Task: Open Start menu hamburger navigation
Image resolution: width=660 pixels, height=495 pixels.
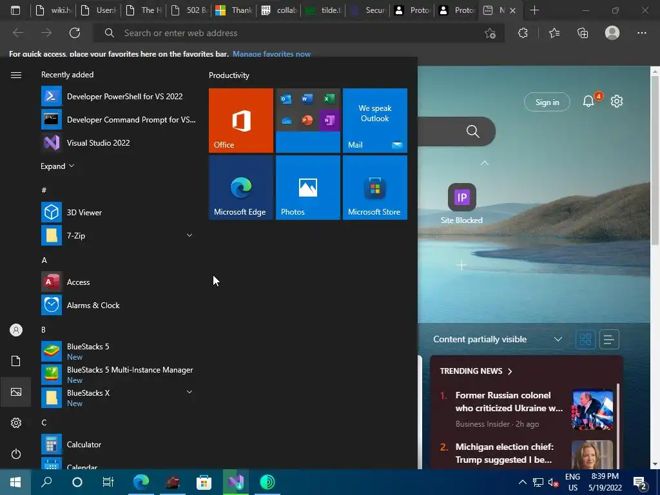Action: point(16,75)
